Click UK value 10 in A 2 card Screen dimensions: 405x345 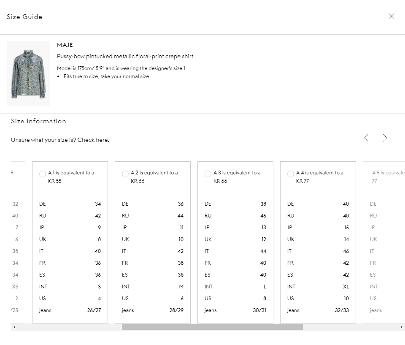click(181, 239)
